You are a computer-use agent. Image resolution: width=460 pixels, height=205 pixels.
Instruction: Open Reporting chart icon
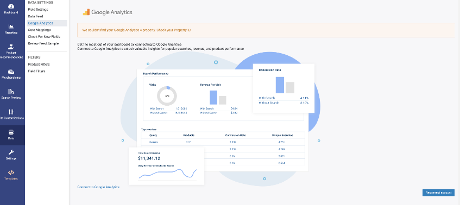point(11,27)
